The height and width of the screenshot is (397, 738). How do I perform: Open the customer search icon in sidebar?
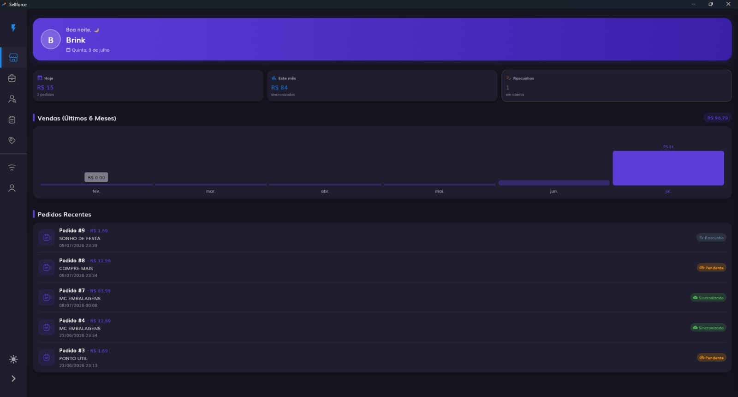click(12, 99)
